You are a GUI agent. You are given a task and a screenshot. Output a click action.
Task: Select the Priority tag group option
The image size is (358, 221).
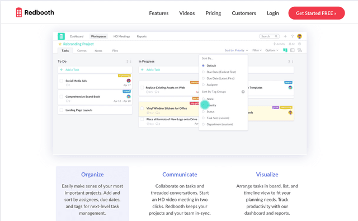click(x=209, y=105)
